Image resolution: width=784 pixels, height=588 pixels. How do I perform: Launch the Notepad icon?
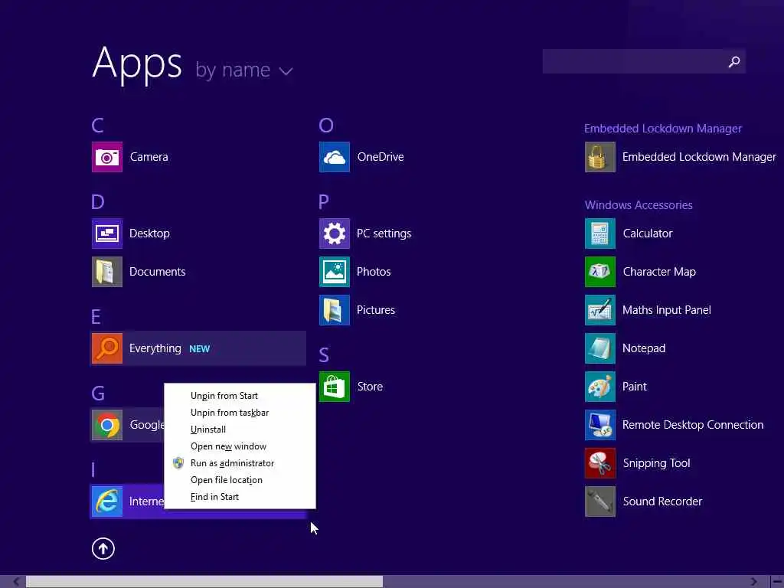600,348
